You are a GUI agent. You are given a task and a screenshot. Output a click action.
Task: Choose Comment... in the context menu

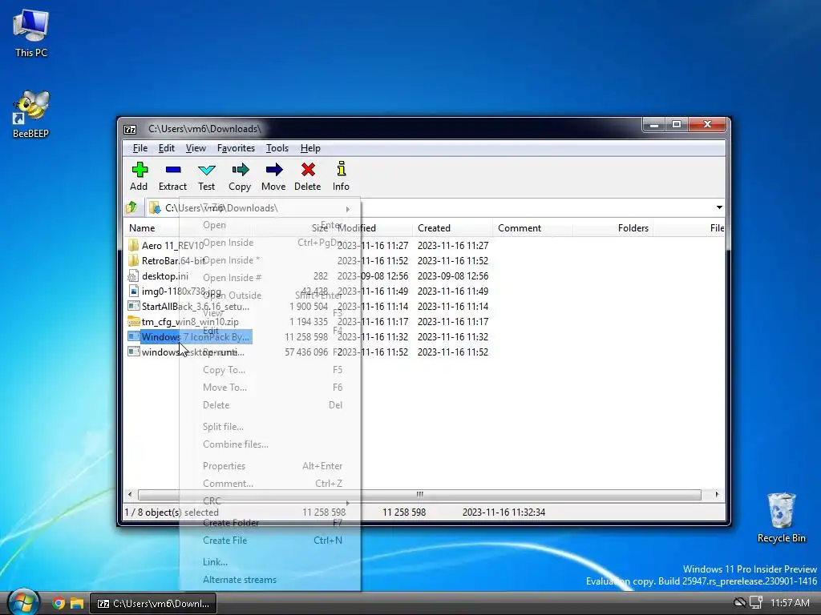point(270,483)
